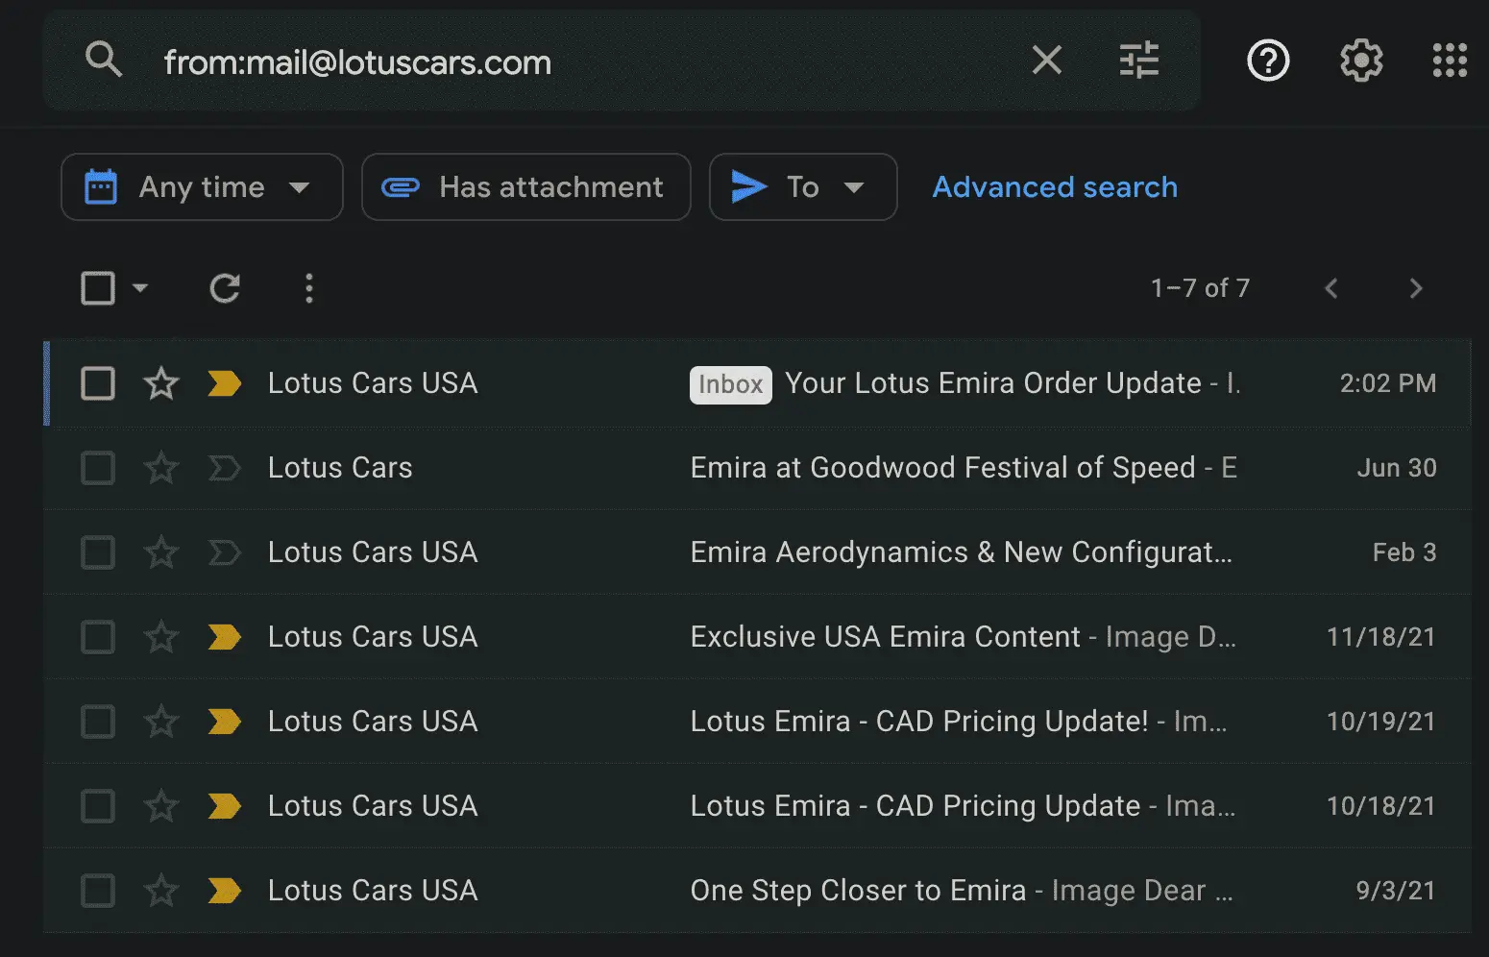Open the Google apps grid
The width and height of the screenshot is (1489, 957).
pos(1449,61)
